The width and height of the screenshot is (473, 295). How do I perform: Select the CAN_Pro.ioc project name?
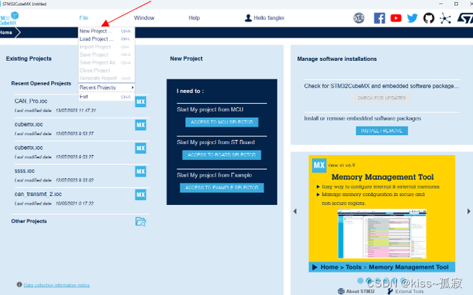31,101
